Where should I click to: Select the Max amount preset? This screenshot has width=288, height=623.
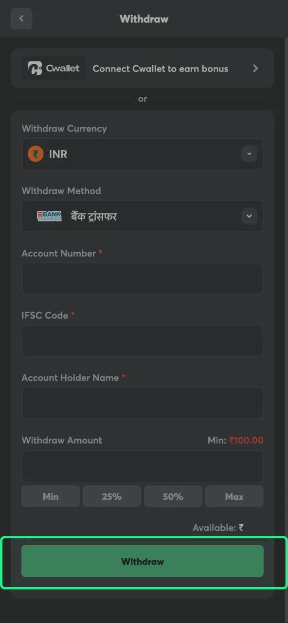click(234, 496)
